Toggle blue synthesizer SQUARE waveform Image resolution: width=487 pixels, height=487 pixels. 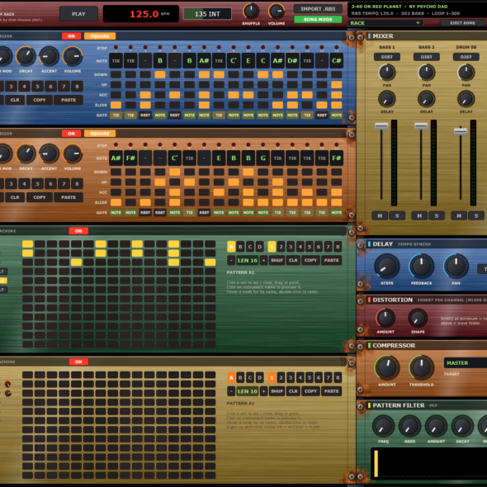click(100, 36)
